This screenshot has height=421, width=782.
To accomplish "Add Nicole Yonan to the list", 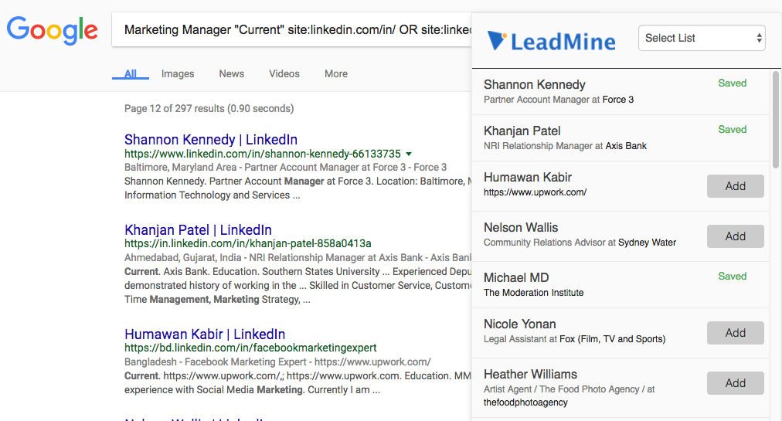I will pyautogui.click(x=735, y=333).
